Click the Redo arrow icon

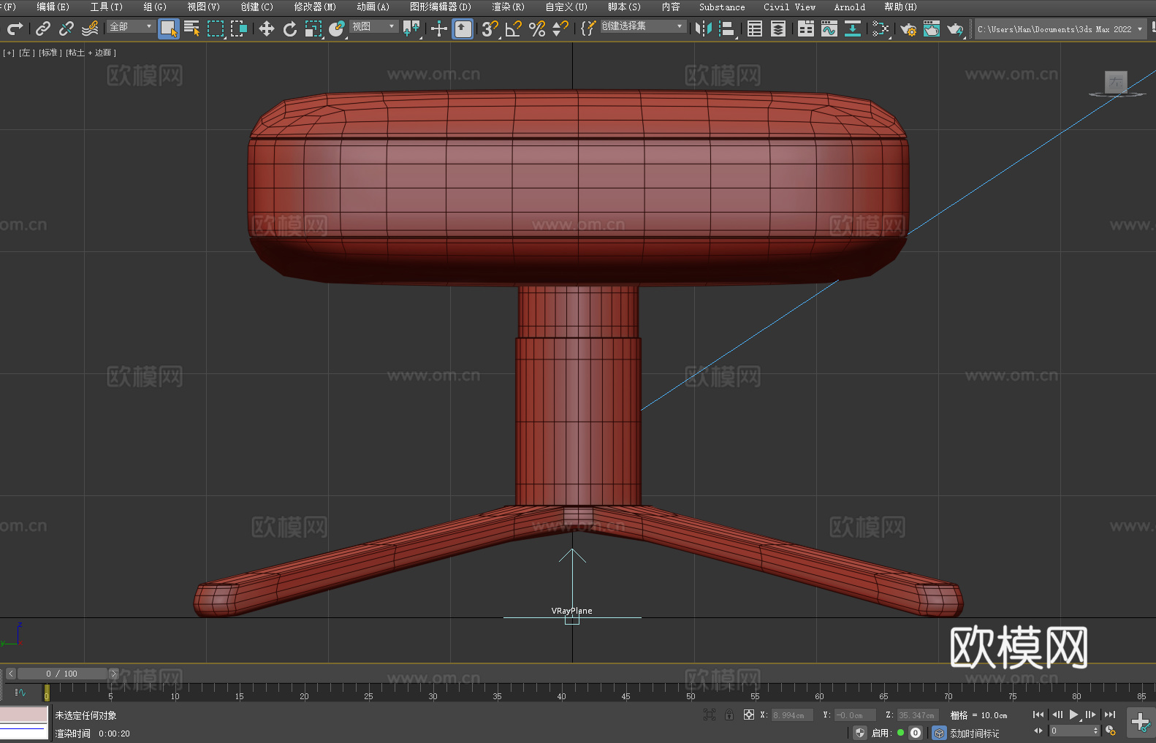[15, 28]
